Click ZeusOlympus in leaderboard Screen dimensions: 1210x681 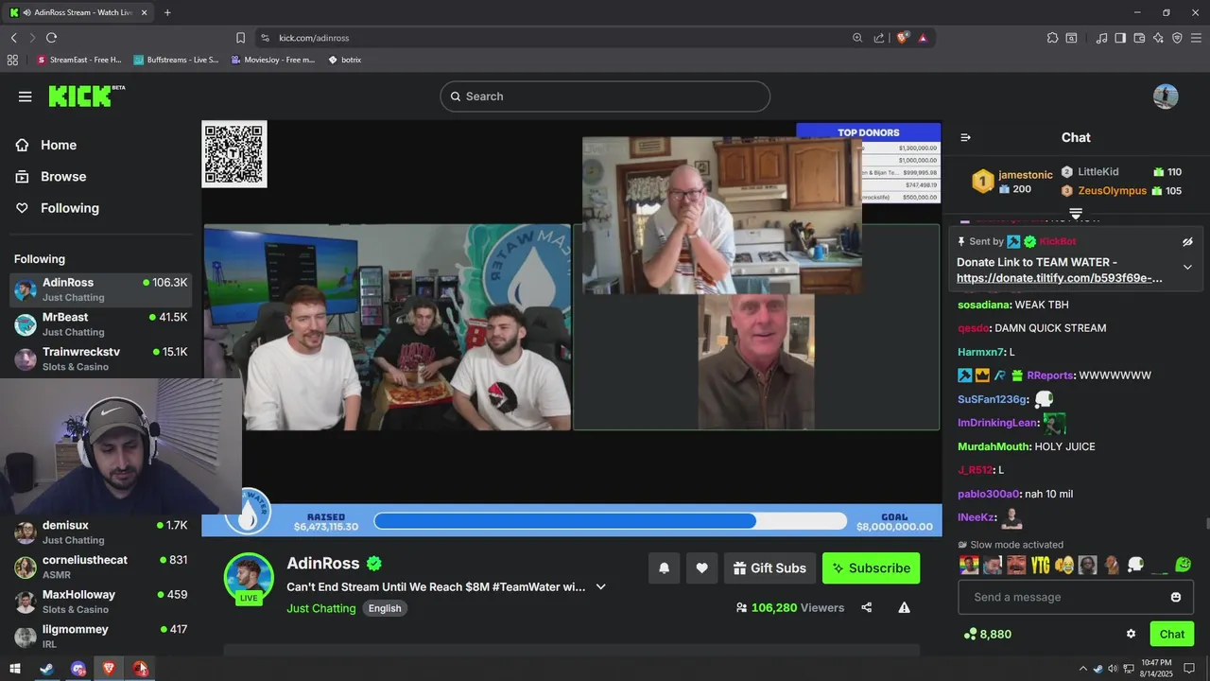1112,190
